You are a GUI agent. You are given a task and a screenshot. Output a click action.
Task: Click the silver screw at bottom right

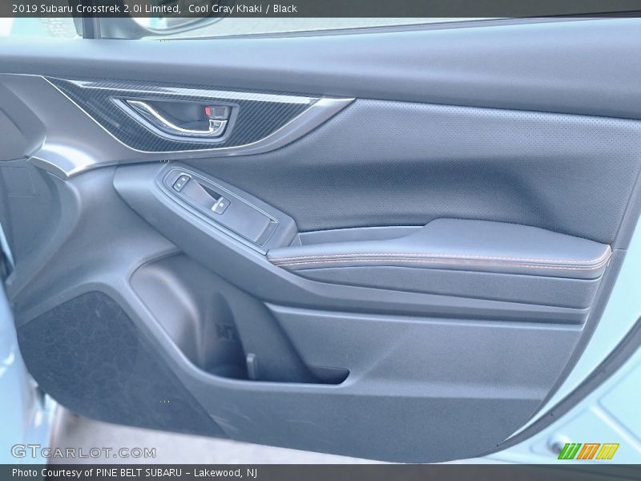coord(555,443)
